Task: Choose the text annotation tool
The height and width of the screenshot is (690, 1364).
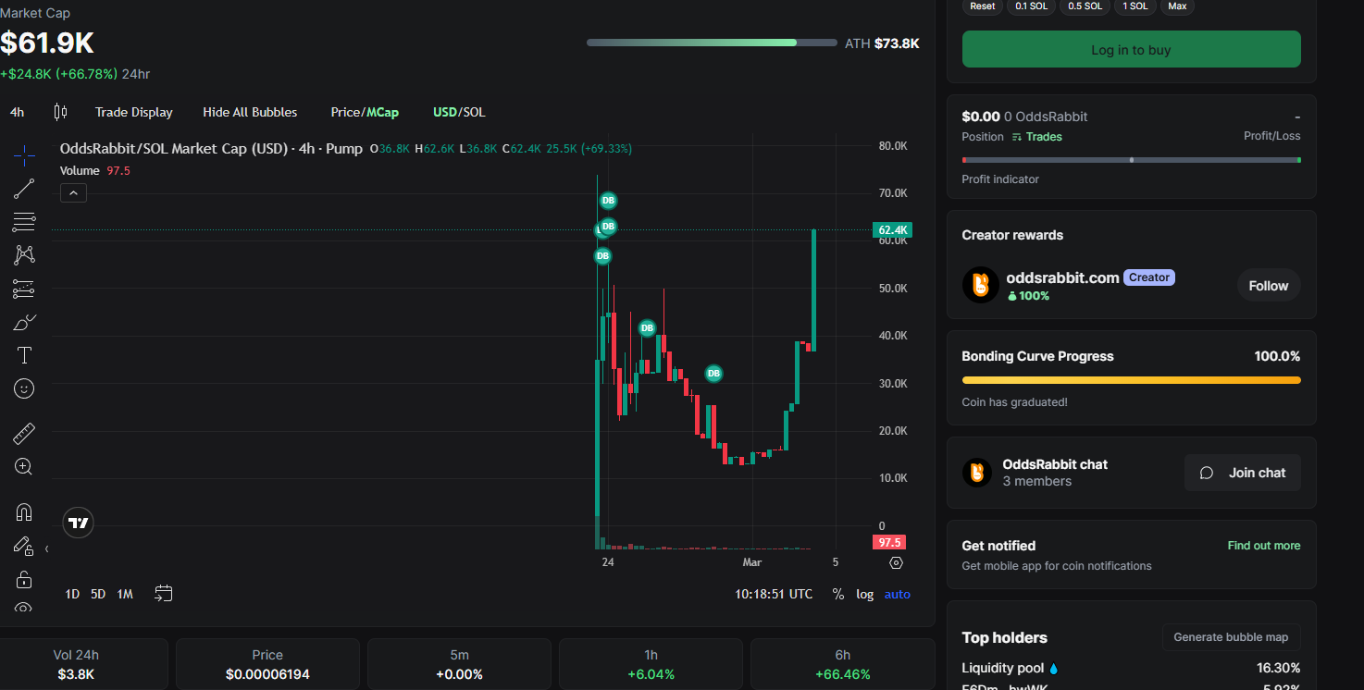Action: (x=24, y=355)
